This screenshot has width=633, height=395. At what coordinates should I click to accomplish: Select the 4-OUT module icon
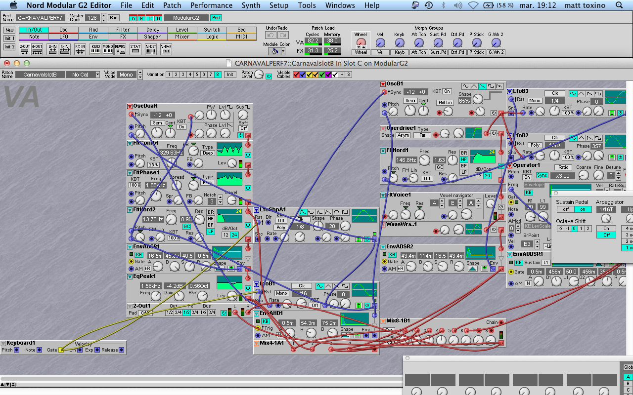tap(37, 49)
